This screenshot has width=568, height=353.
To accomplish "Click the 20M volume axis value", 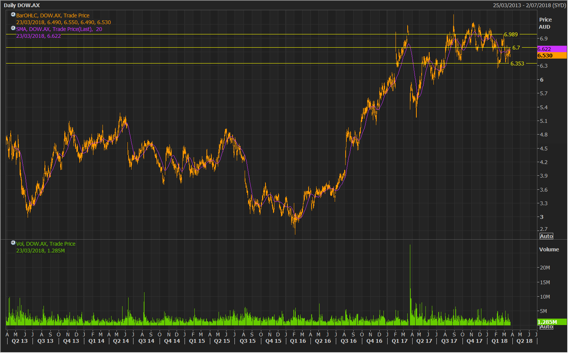I will [x=545, y=268].
